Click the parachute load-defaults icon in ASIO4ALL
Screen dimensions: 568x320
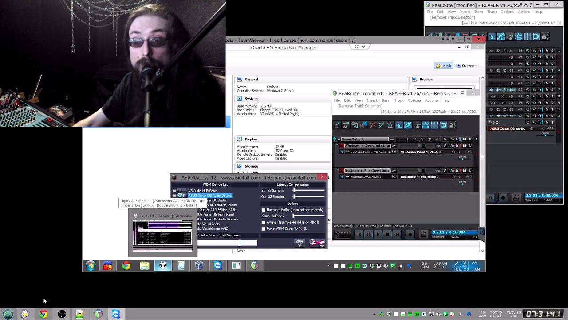300,243
